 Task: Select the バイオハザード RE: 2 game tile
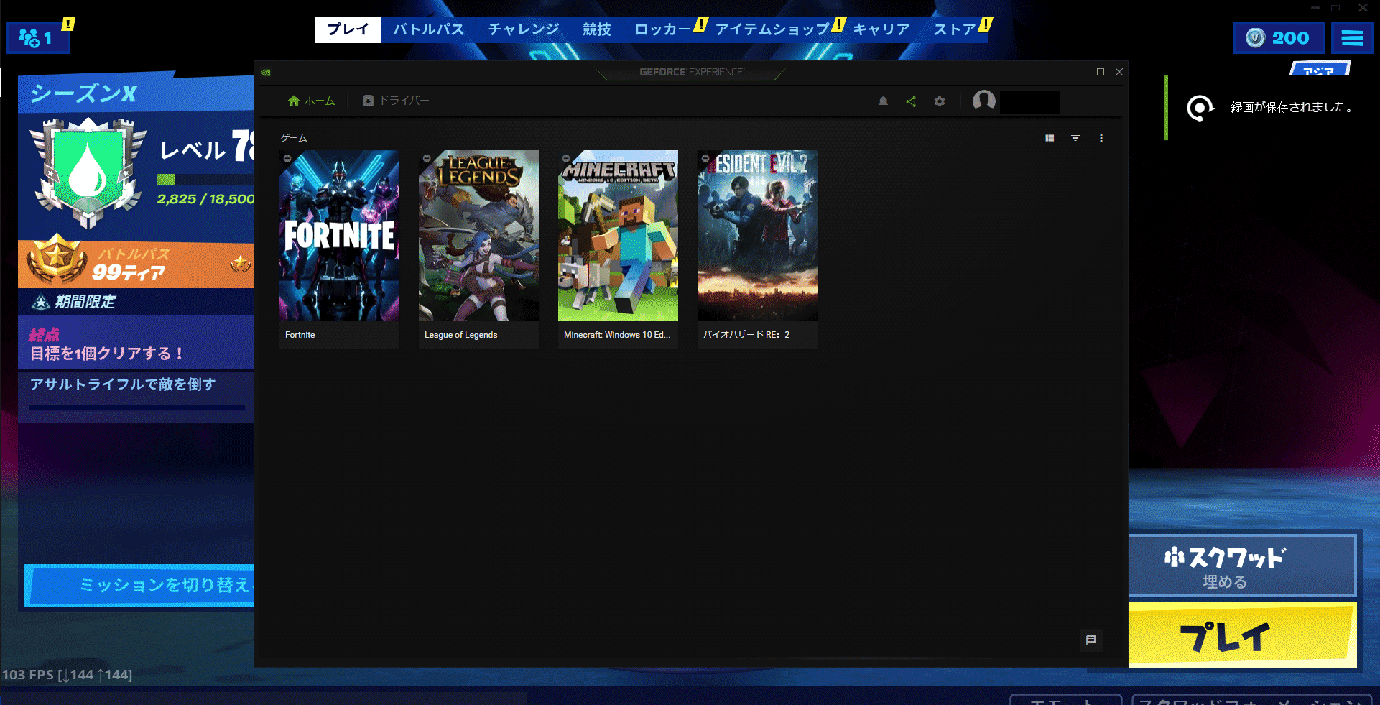click(757, 249)
